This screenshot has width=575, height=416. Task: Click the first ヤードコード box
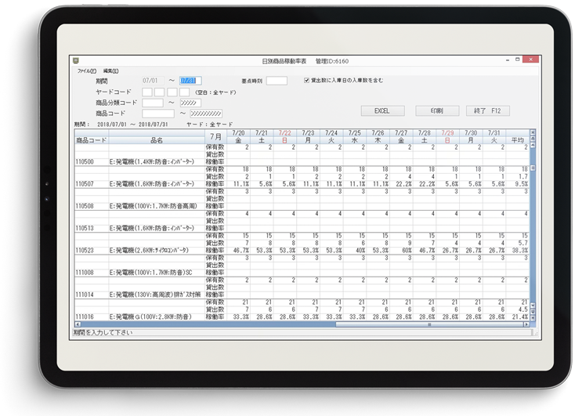(147, 92)
